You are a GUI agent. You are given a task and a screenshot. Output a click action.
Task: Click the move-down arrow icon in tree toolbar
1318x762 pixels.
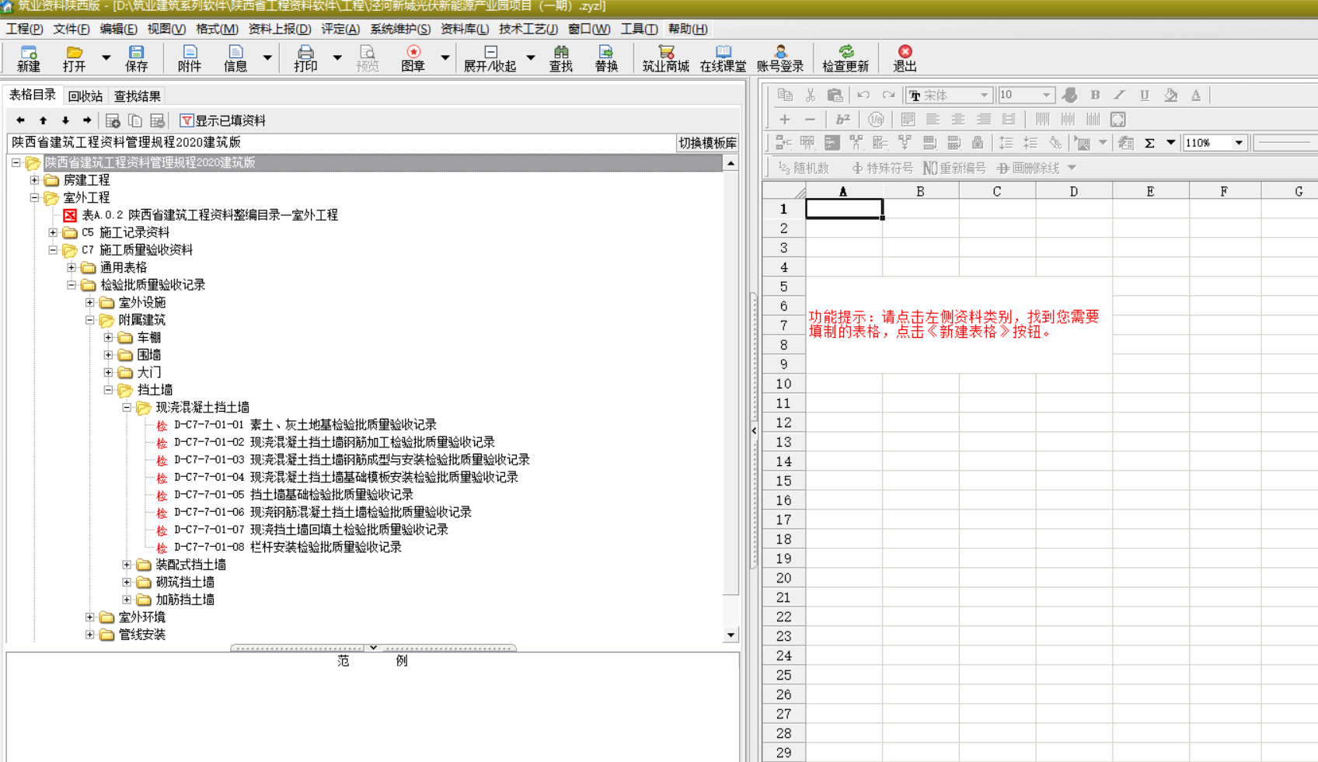tap(65, 120)
